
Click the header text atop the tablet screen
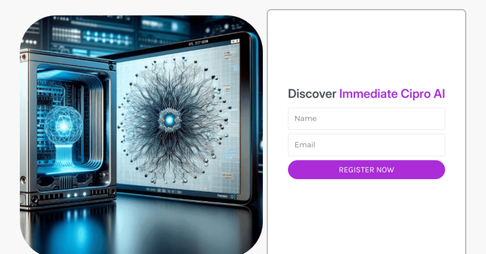tap(198, 43)
